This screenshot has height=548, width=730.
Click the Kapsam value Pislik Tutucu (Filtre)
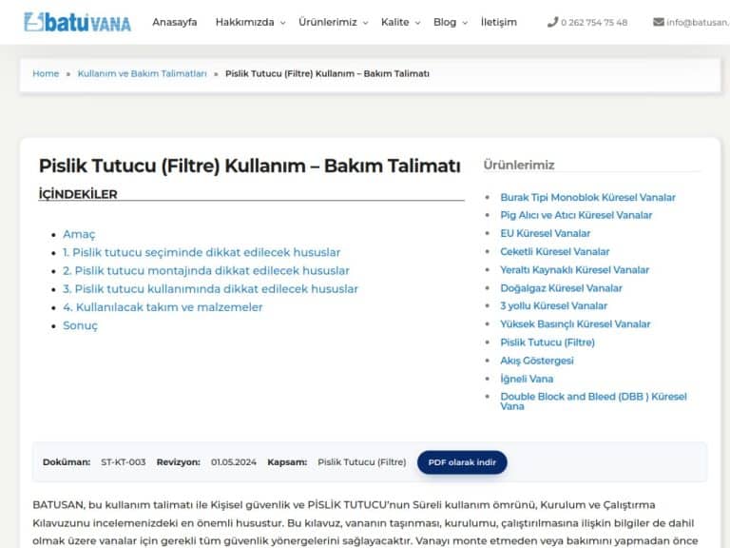pos(362,462)
